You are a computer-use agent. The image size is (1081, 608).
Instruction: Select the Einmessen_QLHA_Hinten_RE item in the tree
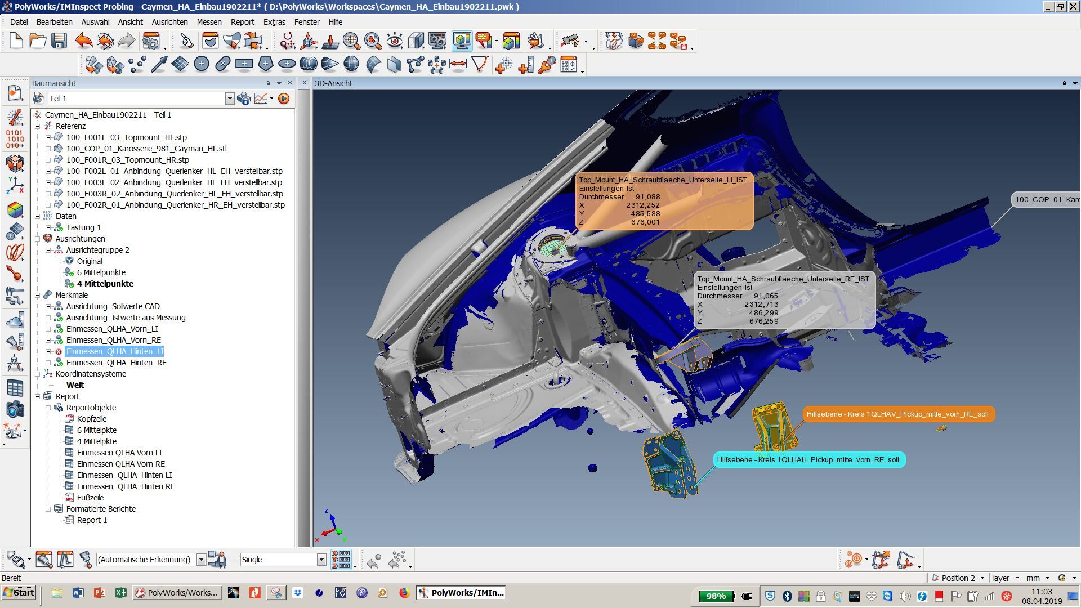(x=116, y=363)
